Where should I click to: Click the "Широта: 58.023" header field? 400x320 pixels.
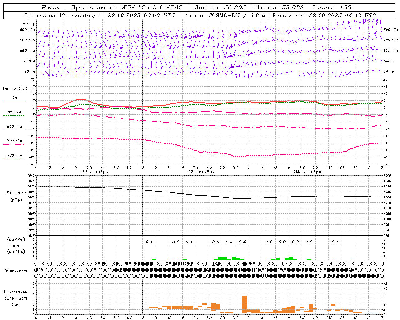click(279, 7)
